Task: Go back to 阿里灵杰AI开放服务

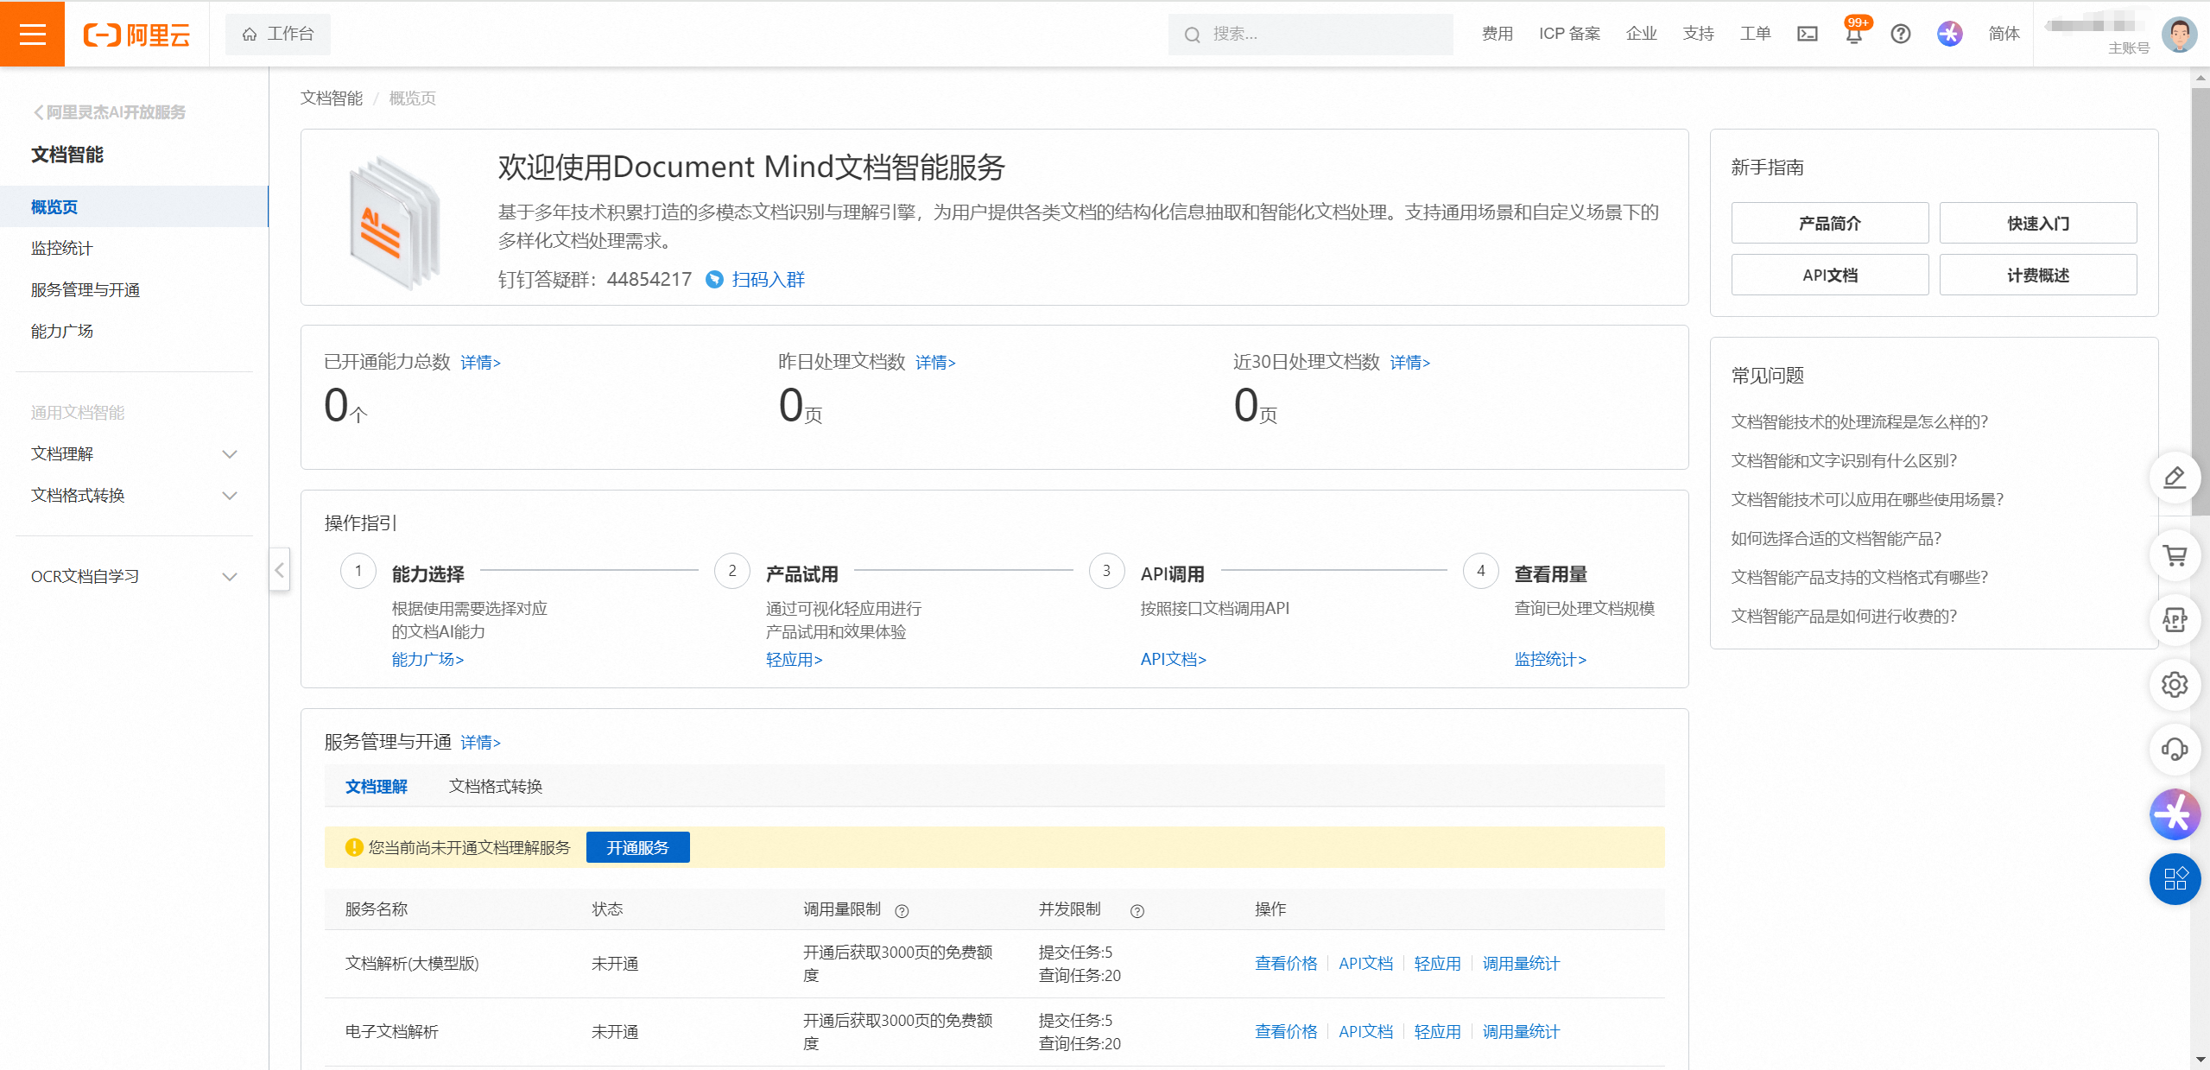Action: click(110, 112)
